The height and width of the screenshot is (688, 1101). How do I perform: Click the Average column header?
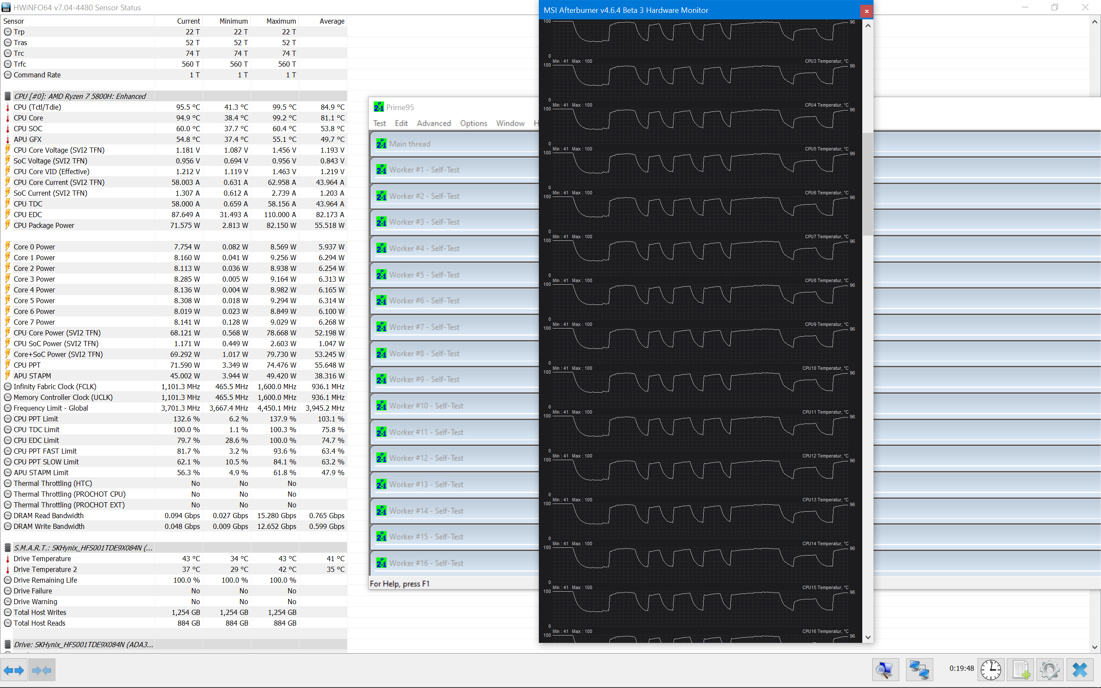point(332,21)
